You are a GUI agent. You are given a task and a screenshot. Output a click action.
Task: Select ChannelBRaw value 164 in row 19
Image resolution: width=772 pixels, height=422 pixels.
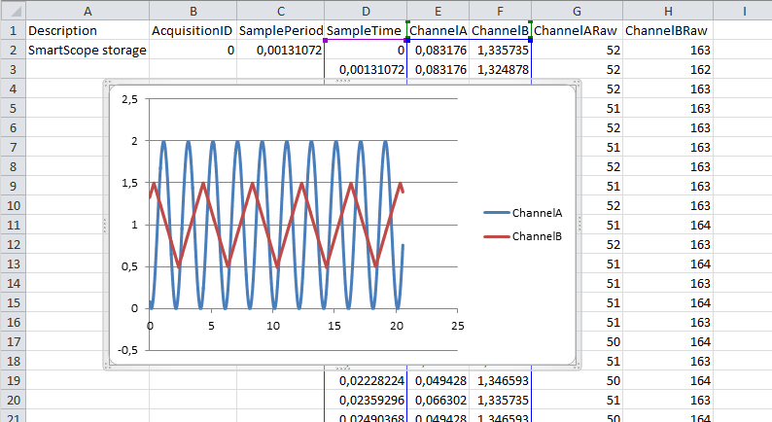668,380
